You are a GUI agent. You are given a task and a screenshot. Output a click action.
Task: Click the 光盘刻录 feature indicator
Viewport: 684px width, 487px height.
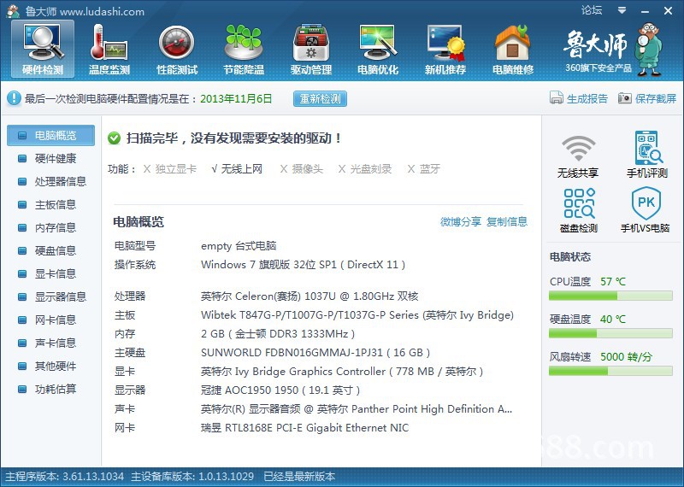tap(365, 169)
